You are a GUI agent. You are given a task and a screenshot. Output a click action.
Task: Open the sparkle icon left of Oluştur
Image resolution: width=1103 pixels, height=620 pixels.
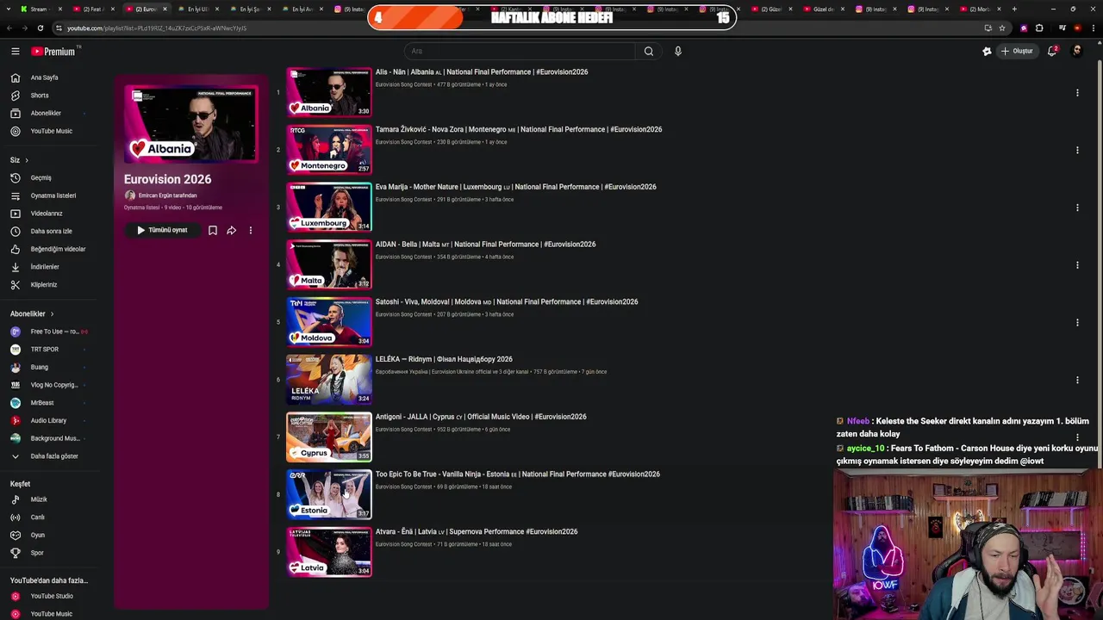[x=987, y=51]
